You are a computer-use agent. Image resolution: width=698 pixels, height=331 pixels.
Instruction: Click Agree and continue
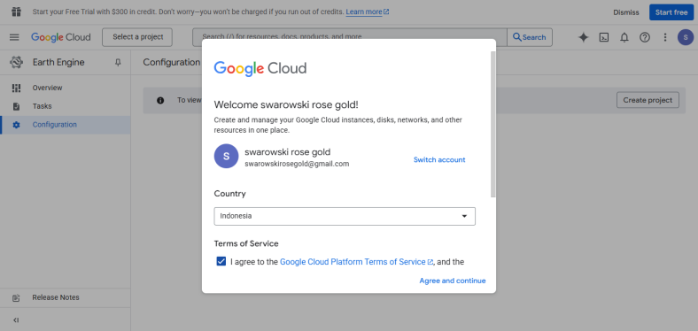coord(453,281)
